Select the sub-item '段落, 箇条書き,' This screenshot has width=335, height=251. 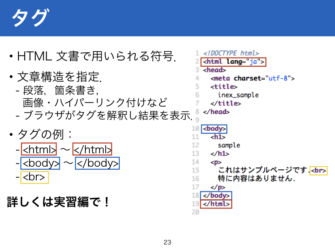point(61,90)
